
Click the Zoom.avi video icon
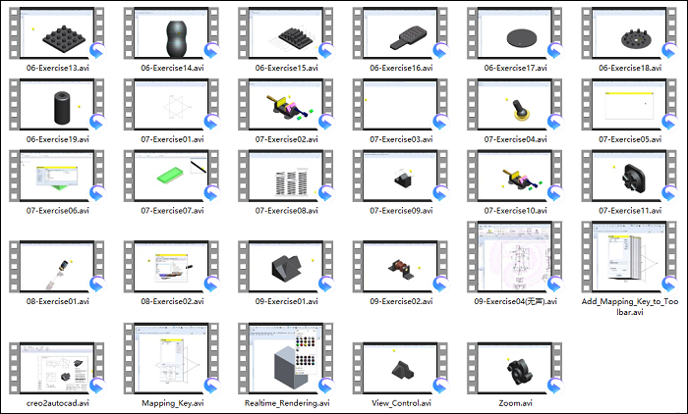515,369
